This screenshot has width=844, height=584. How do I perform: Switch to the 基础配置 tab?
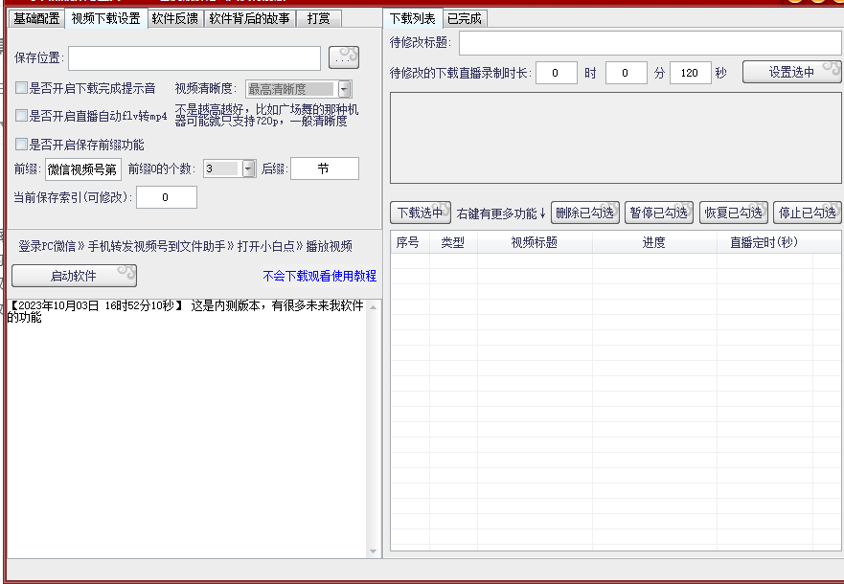pyautogui.click(x=36, y=18)
